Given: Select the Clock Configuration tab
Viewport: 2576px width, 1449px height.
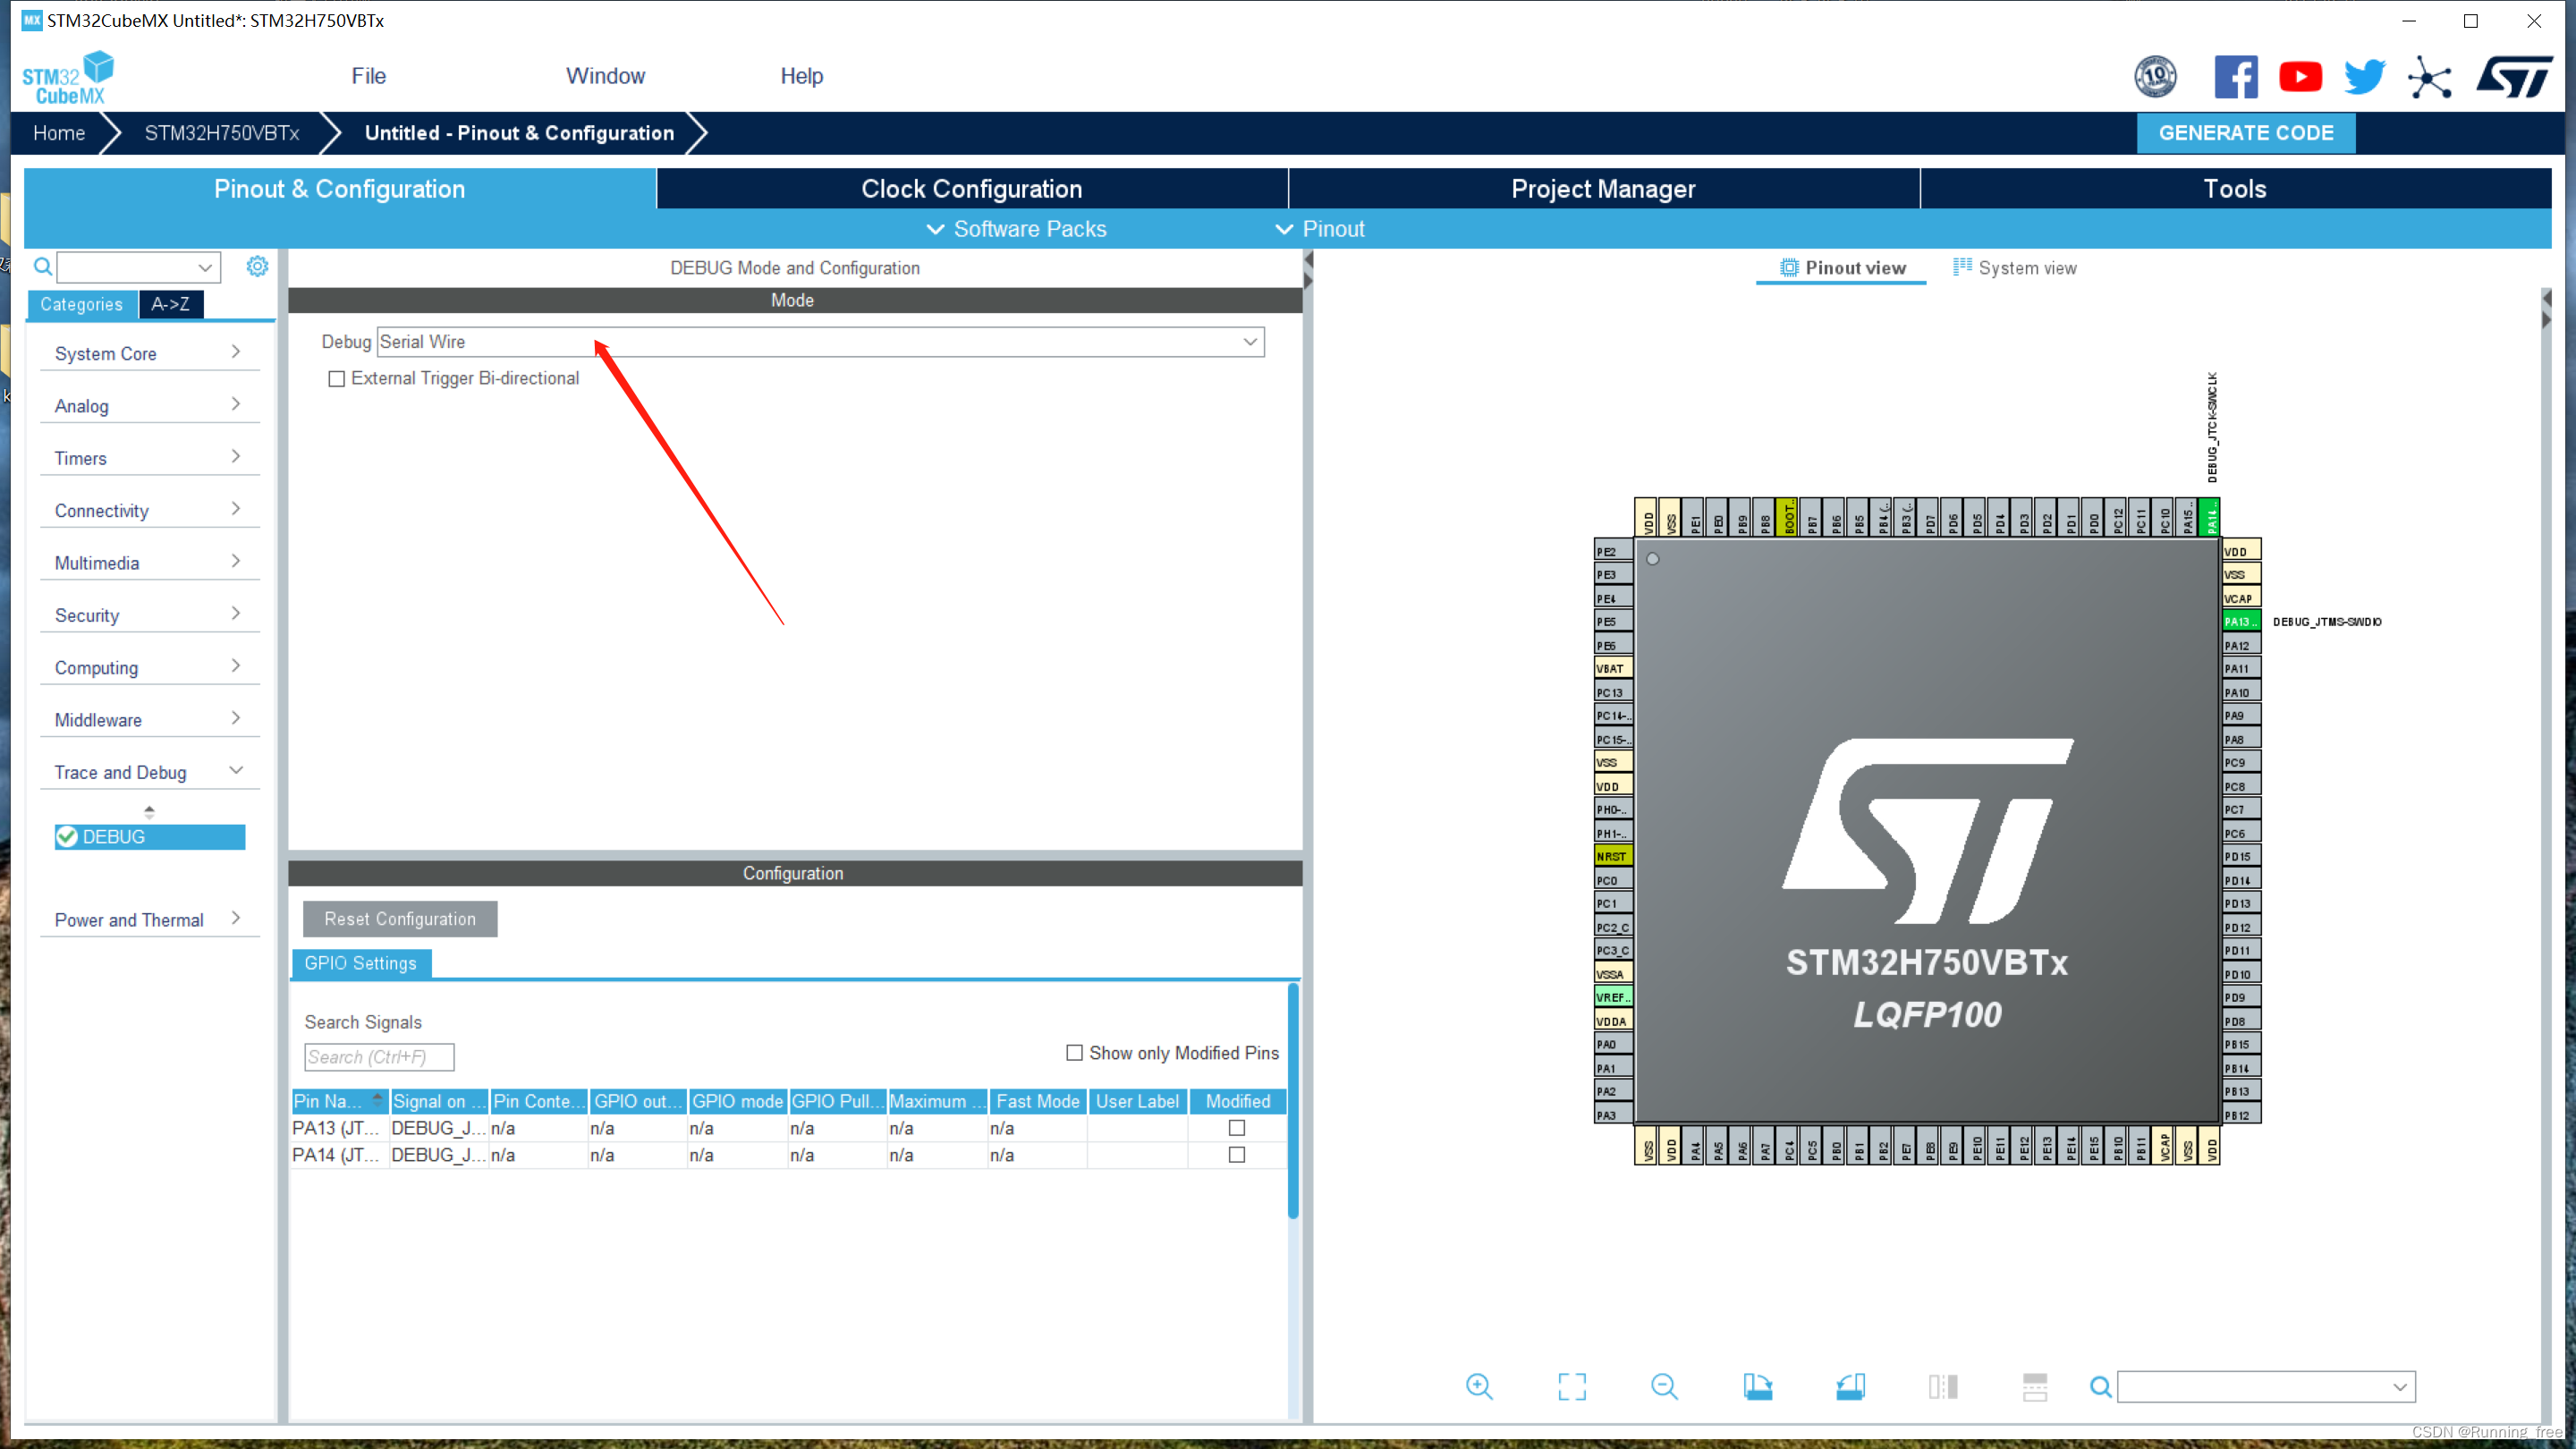Looking at the screenshot, I should tap(971, 190).
